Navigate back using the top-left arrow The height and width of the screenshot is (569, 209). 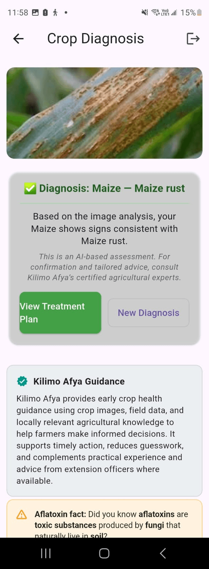click(x=18, y=38)
